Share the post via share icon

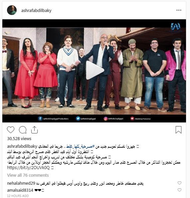tap(34, 130)
